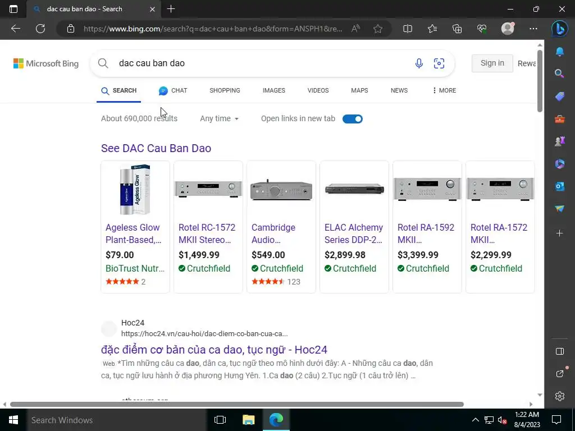Click ELAC Alchemy product image

[354, 189]
